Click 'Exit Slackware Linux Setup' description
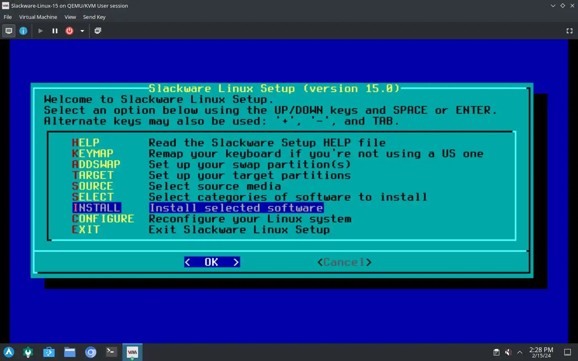Viewport: 578px width, 361px height. click(239, 229)
